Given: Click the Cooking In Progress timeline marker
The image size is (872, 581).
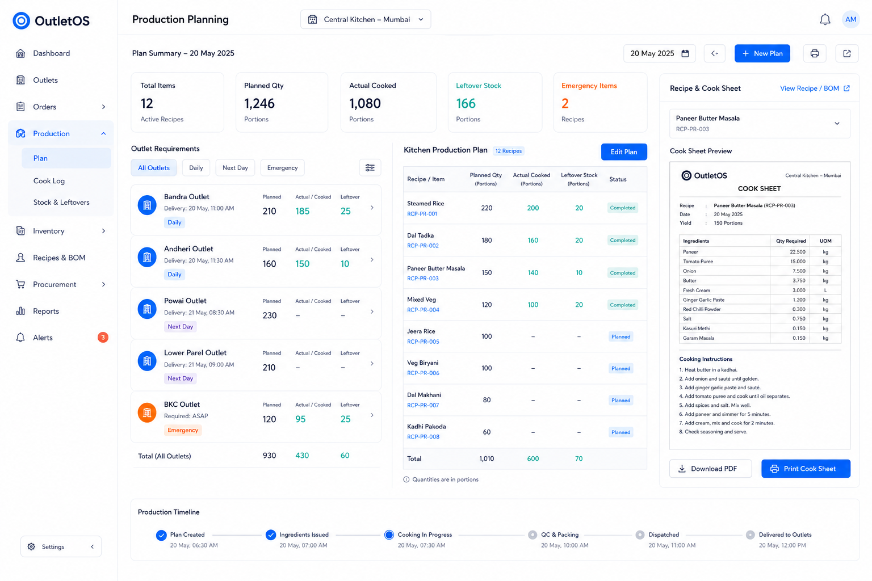Looking at the screenshot, I should pos(389,534).
